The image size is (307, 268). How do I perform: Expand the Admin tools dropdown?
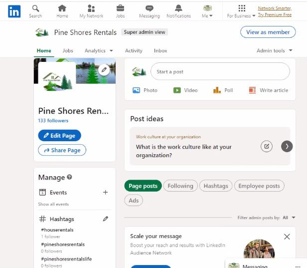tap(274, 50)
